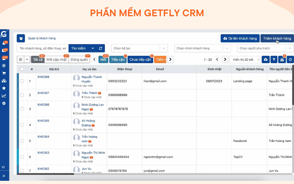Click avatar of Trần Thành
The height and width of the screenshot is (184, 294).
pyautogui.click(x=77, y=94)
